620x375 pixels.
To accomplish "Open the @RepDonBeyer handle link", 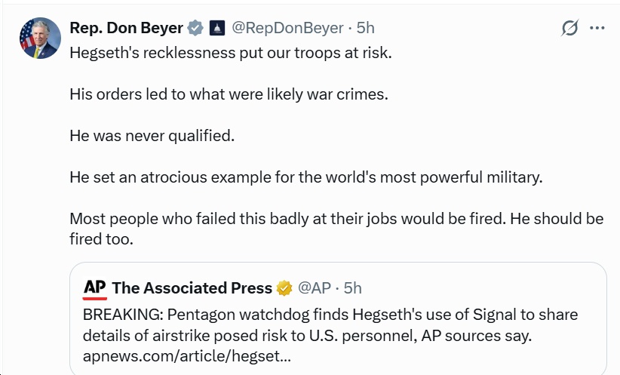I will pyautogui.click(x=287, y=28).
